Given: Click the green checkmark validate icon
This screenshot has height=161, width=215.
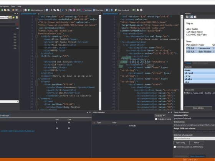Looking at the screenshot, I should [29, 10].
